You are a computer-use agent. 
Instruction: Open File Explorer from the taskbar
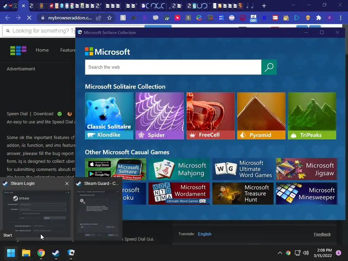(26, 253)
